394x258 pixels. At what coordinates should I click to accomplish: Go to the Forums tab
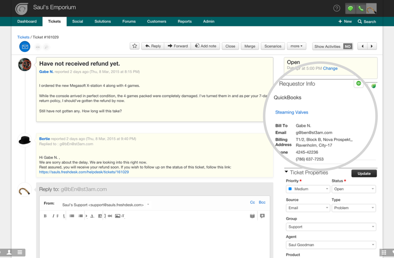click(129, 21)
